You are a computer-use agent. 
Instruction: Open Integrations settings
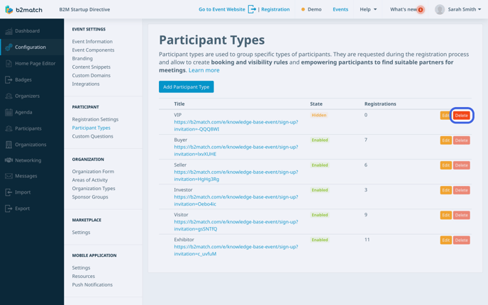86,84
